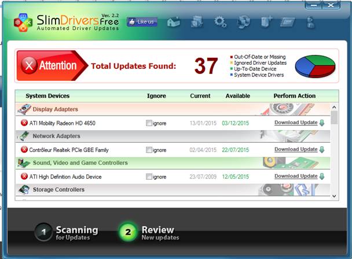Click the device list scrollbar thumb
Viewport: 352px width, 259px height.
[x=334, y=117]
